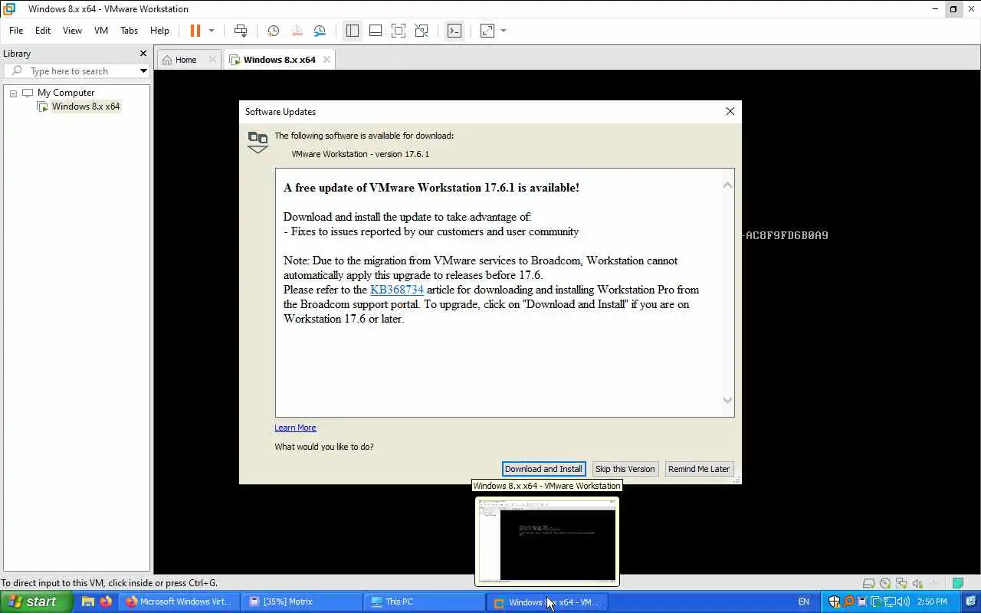Click the Microsoft Windows Virt... taskbar button
981x613 pixels.
(x=179, y=602)
